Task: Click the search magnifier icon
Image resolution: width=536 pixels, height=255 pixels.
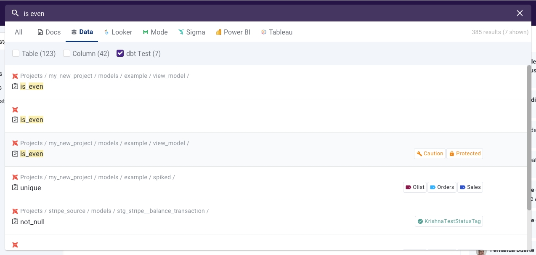Action: (15, 13)
